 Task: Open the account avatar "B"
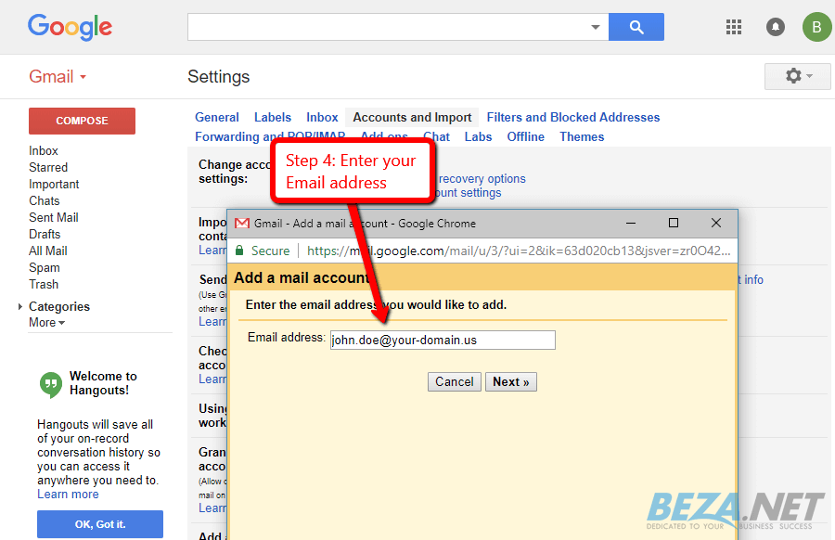[x=816, y=27]
